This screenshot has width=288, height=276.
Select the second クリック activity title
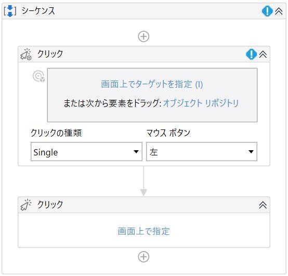(50, 205)
